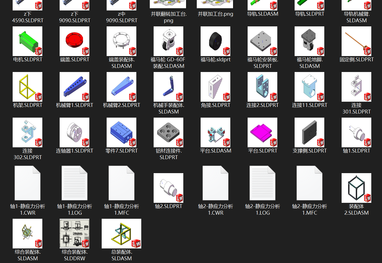Viewport: 382px width, 263px height.
Task: Select the 连接11.SLDPRT icon
Action: coord(309,87)
